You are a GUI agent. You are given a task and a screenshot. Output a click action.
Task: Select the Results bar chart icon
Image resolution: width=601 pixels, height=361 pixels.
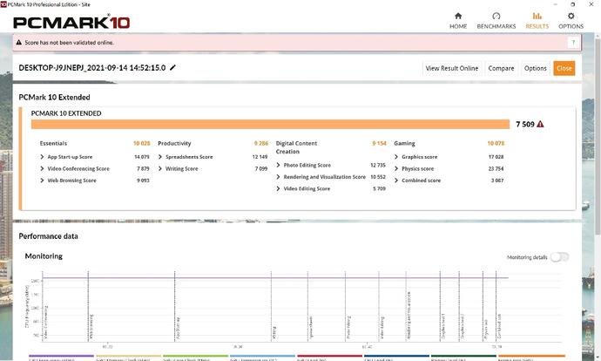pos(537,16)
